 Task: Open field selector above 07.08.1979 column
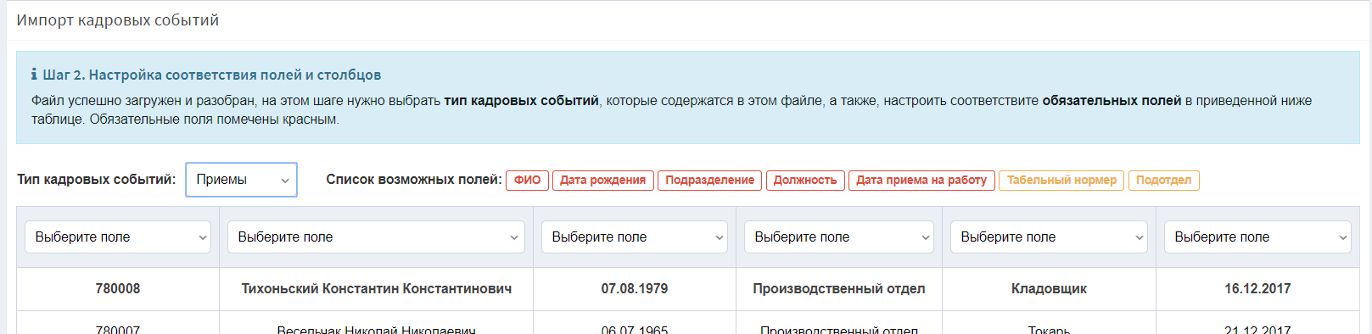[x=635, y=237]
